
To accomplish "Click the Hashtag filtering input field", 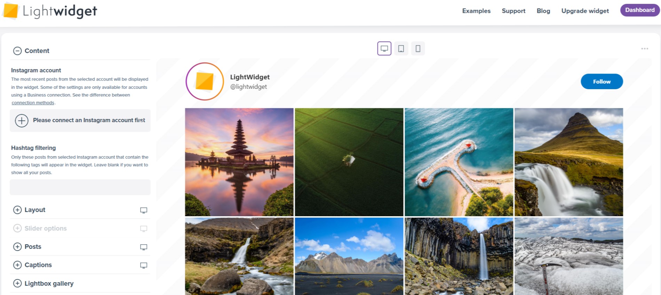I will pyautogui.click(x=80, y=187).
